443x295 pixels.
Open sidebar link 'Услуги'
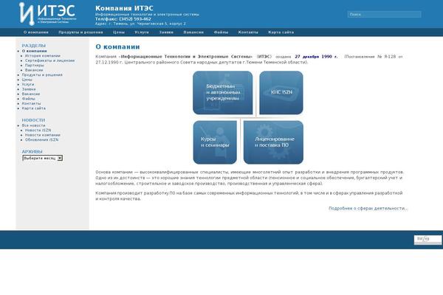[28, 84]
